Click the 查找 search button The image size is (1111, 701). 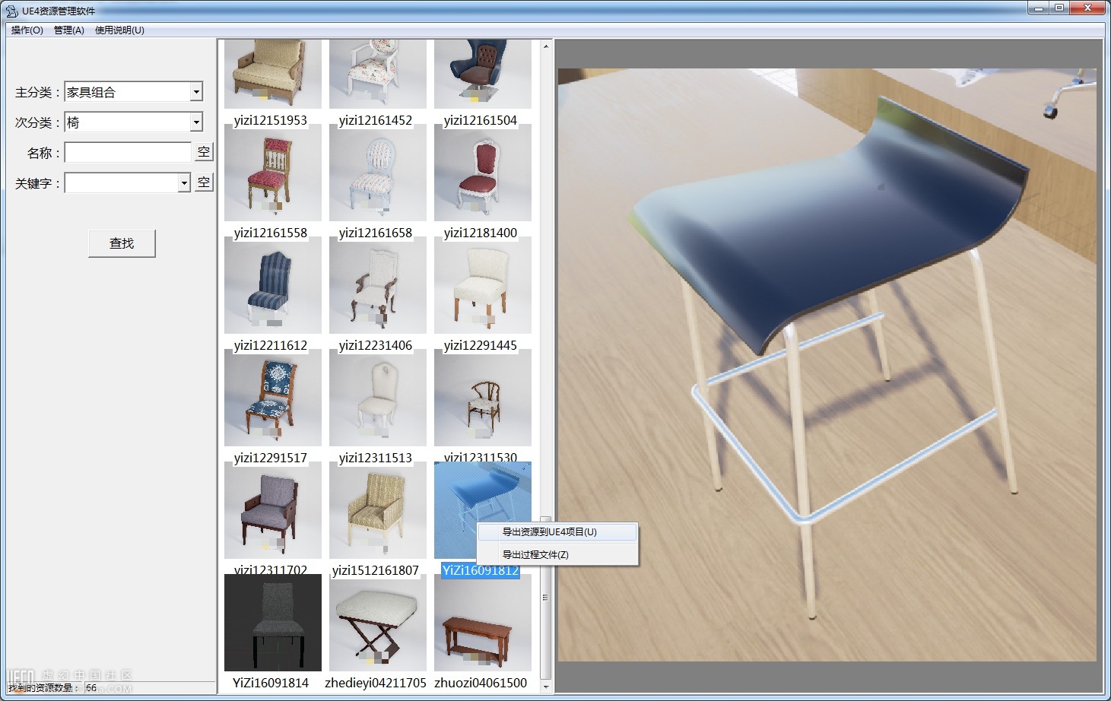[122, 243]
